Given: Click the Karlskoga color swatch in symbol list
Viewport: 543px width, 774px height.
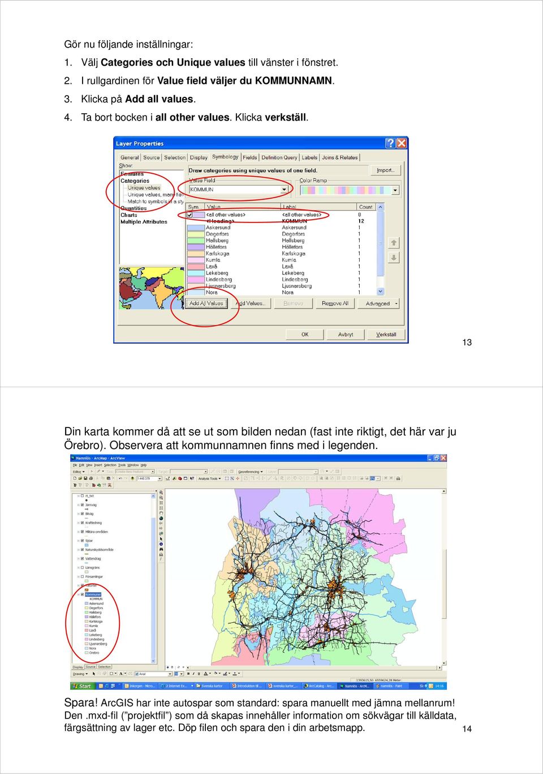Looking at the screenshot, I should coord(196,254).
